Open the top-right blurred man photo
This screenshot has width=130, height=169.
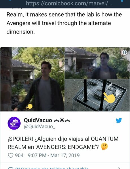tap(97, 63)
